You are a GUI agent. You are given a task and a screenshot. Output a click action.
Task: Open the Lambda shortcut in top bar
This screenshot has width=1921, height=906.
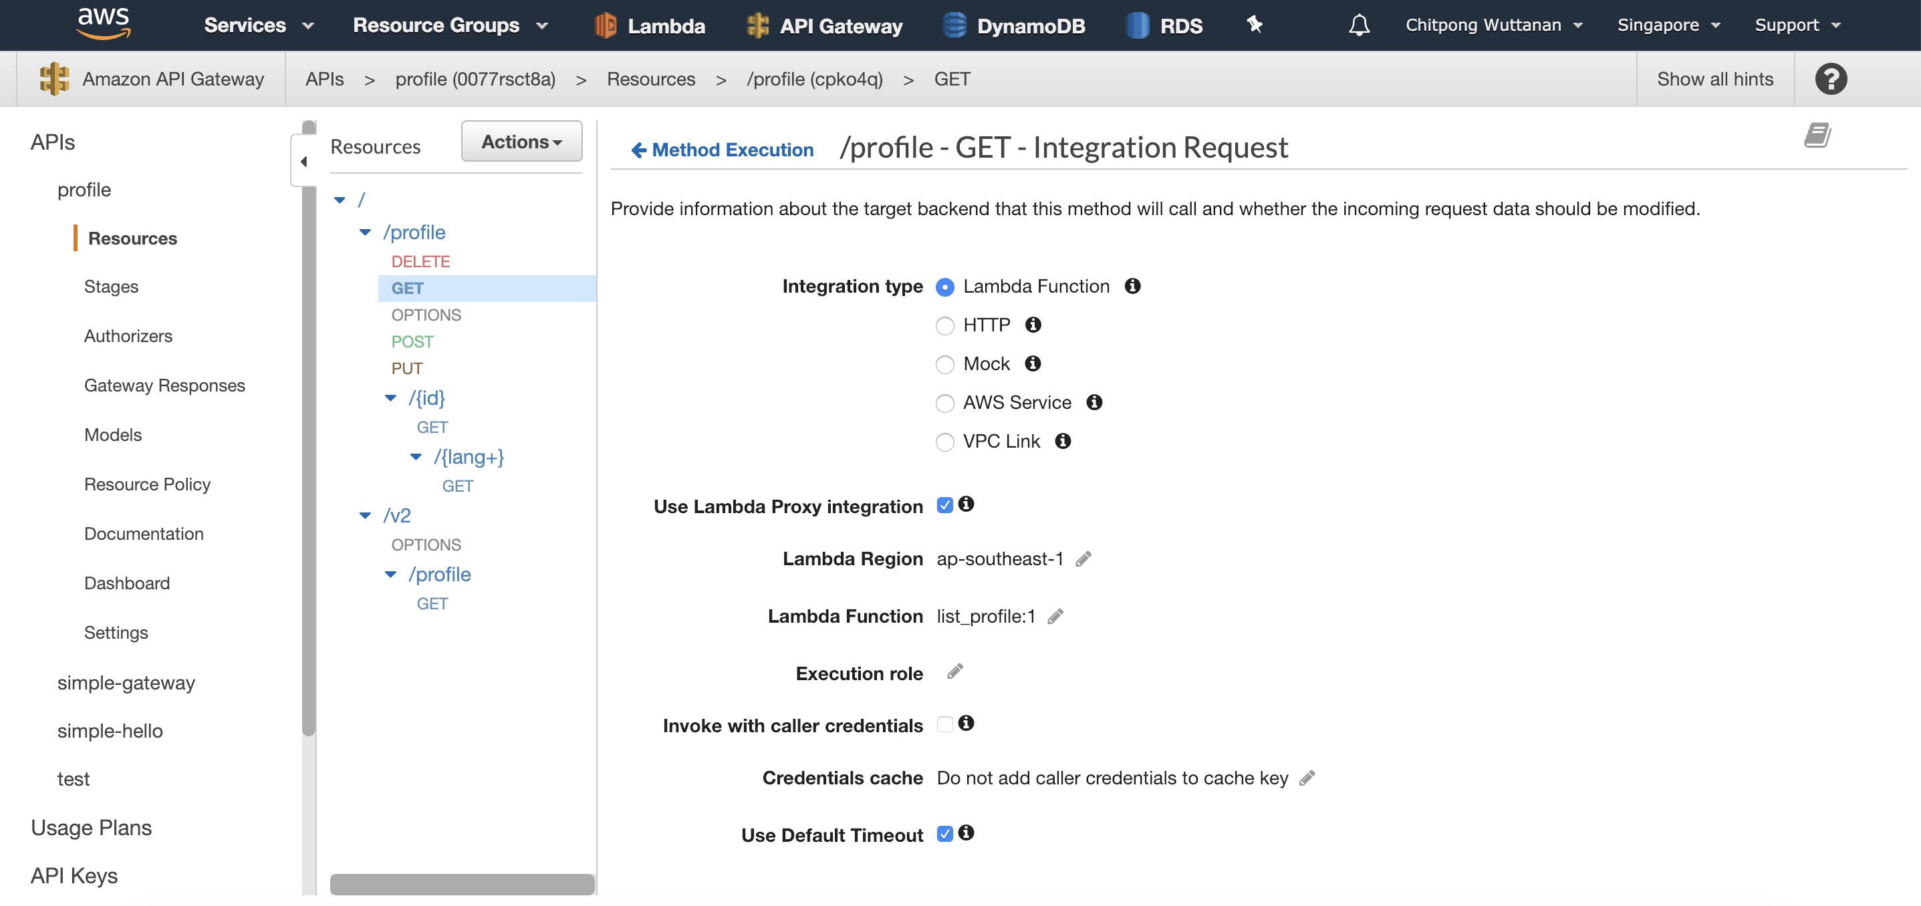[x=650, y=25]
